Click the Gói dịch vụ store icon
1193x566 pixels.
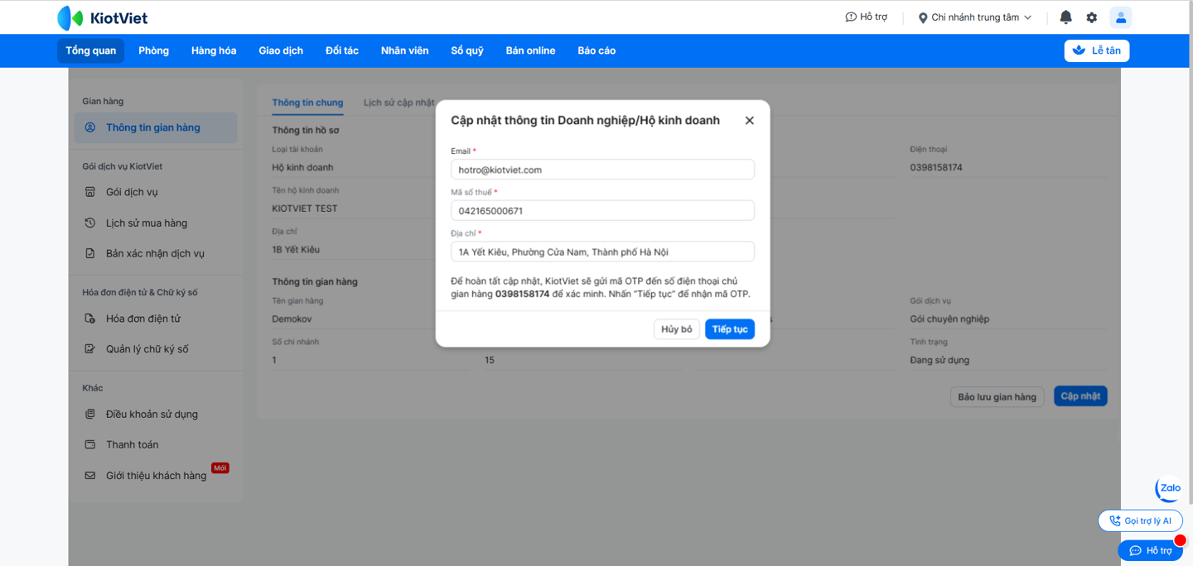[x=90, y=192]
